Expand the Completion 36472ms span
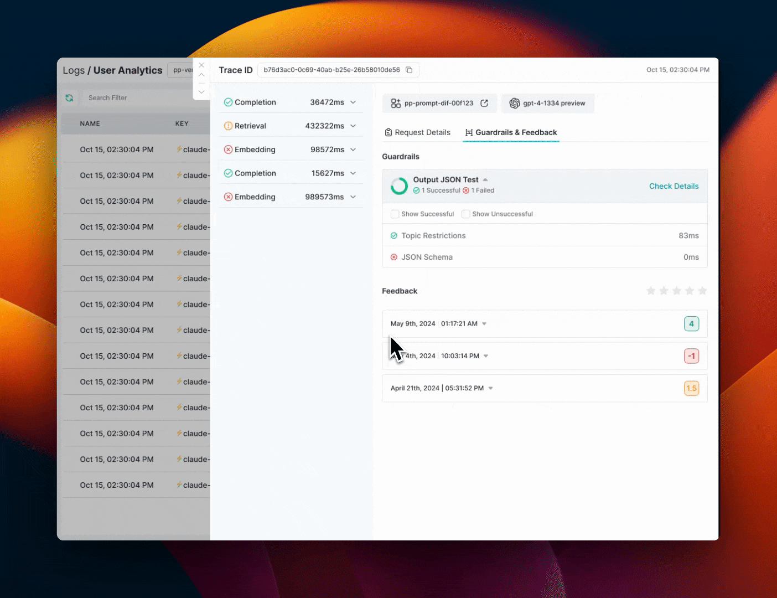This screenshot has height=598, width=777. (353, 102)
